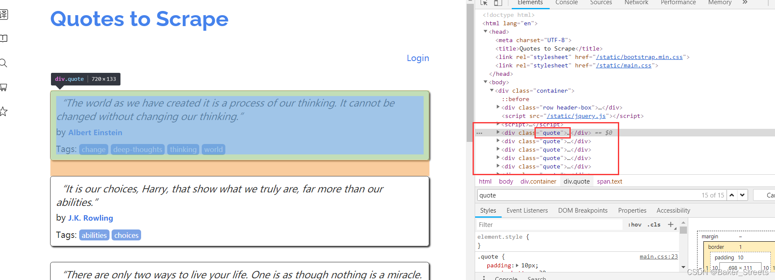
Task: Click the translate sidebar icon
Action: pos(3,15)
